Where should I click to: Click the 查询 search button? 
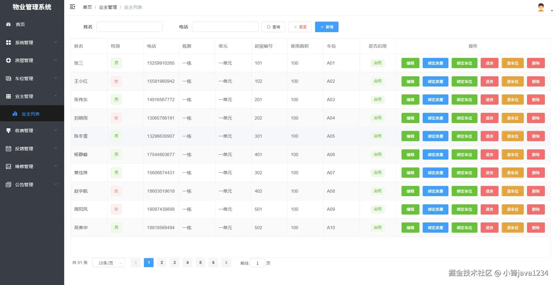(x=273, y=27)
